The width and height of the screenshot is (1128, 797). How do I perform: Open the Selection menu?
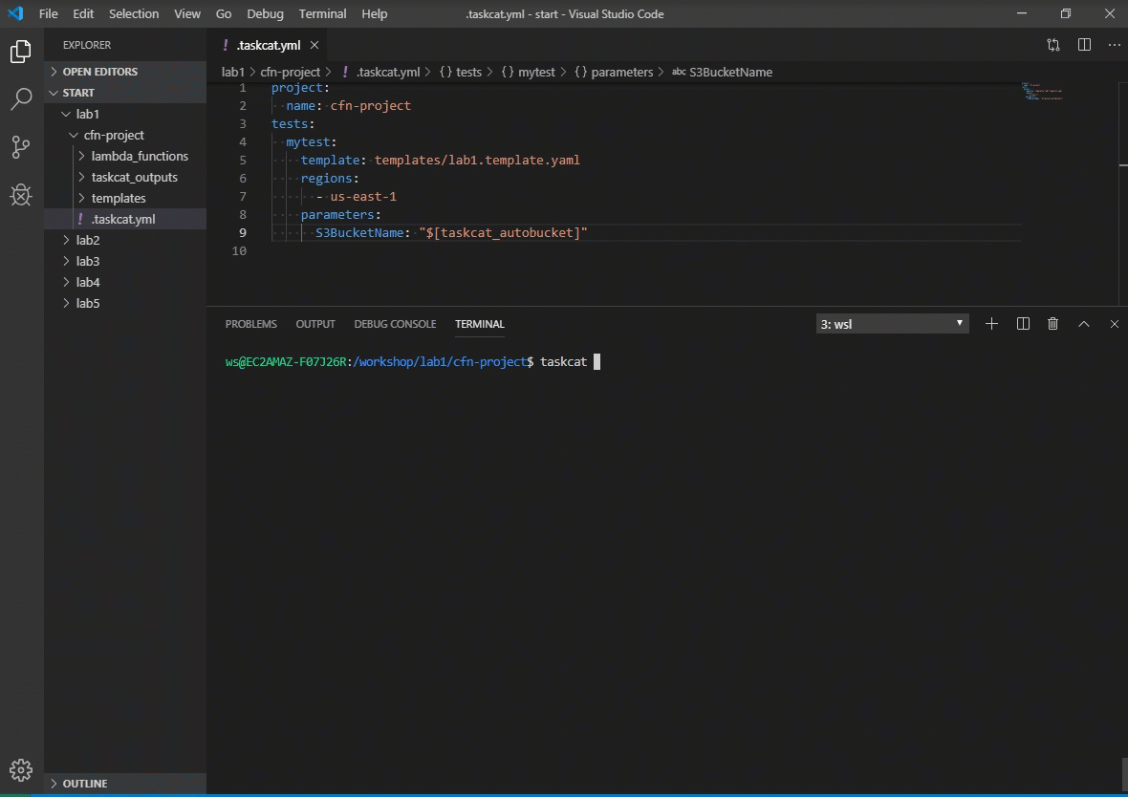134,13
